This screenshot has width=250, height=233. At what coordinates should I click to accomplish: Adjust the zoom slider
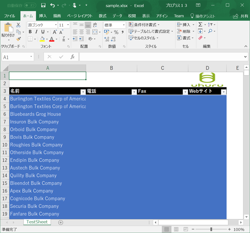pyautogui.click(x=211, y=229)
